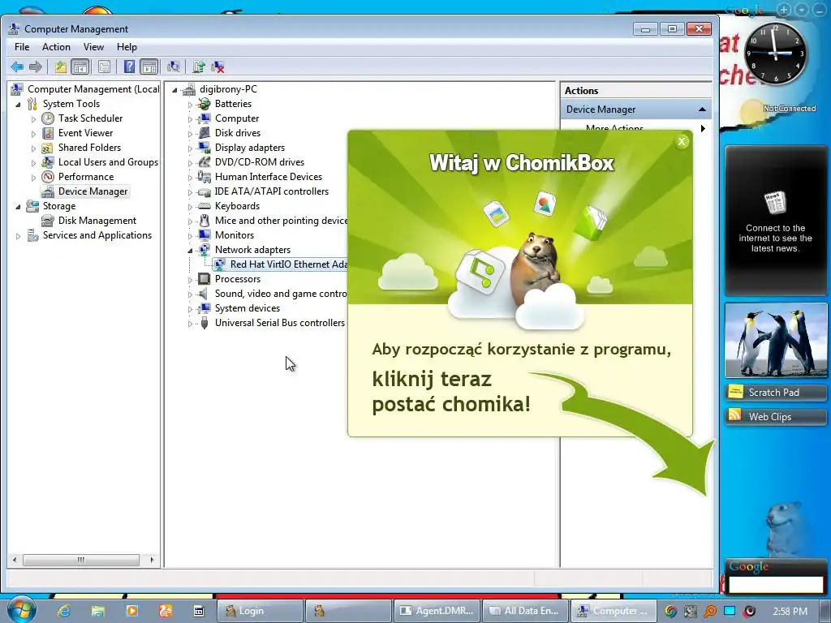The height and width of the screenshot is (623, 831).
Task: Click the analog clock gadget
Action: pos(775,54)
